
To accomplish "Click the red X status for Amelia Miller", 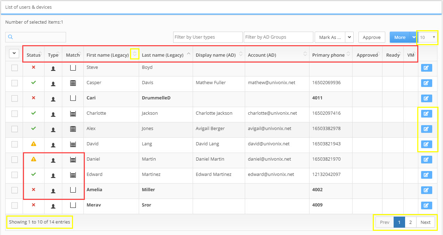I will pos(33,190).
